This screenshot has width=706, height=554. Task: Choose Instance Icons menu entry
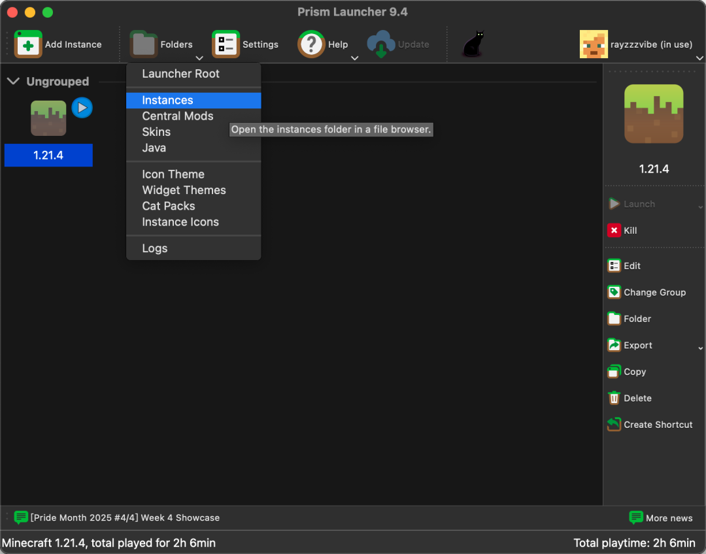point(193,222)
